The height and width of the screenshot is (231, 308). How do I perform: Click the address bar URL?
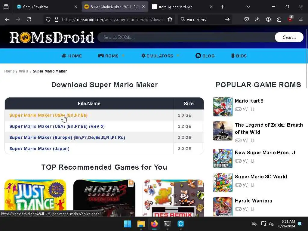(113, 20)
